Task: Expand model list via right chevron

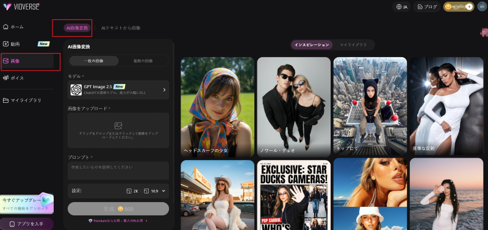Action: pos(164,89)
